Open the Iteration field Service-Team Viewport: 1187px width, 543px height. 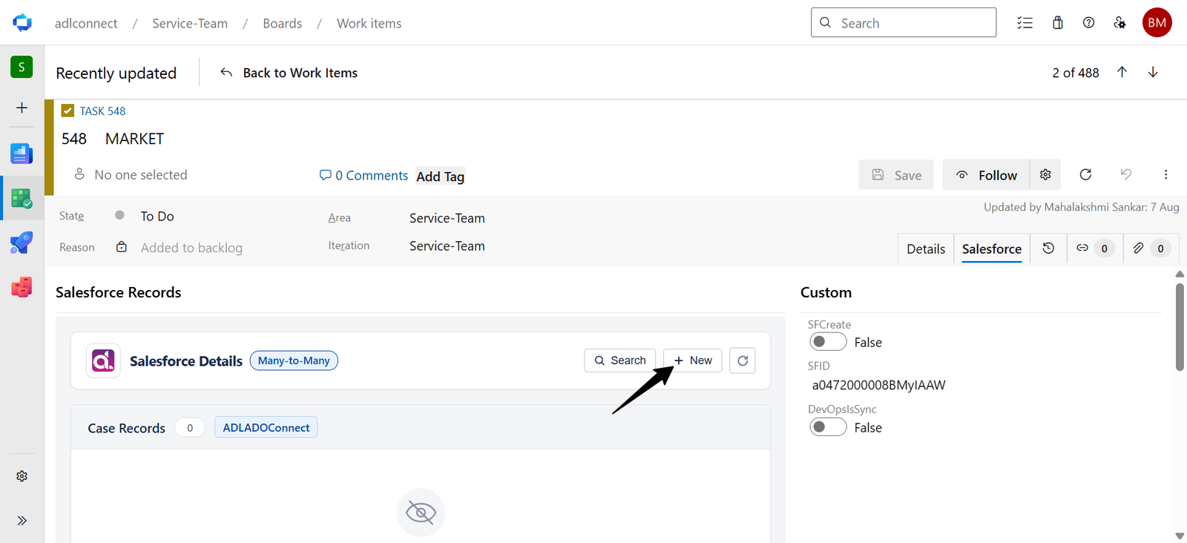point(447,246)
